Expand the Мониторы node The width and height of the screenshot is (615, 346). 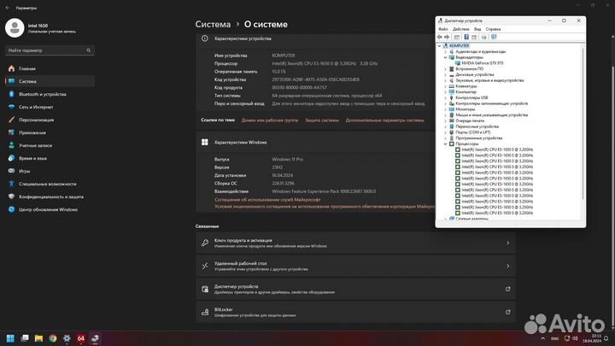tap(445, 109)
